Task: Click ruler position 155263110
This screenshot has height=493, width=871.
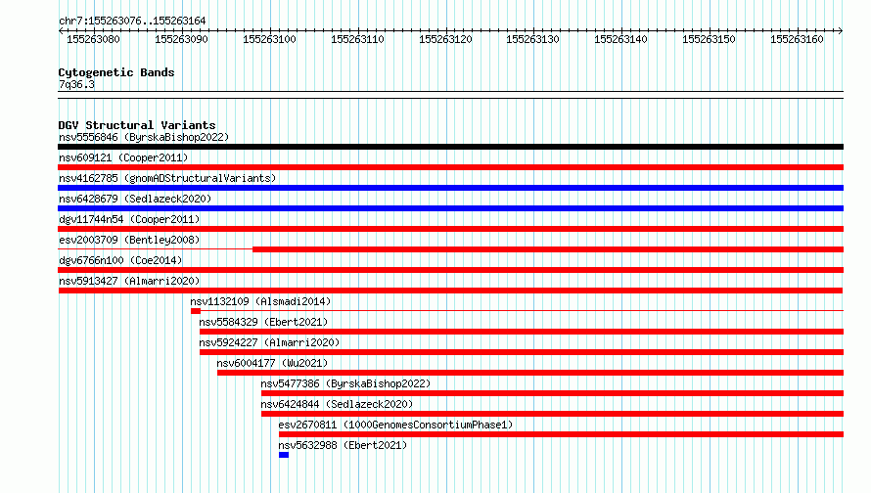Action: pos(357,39)
